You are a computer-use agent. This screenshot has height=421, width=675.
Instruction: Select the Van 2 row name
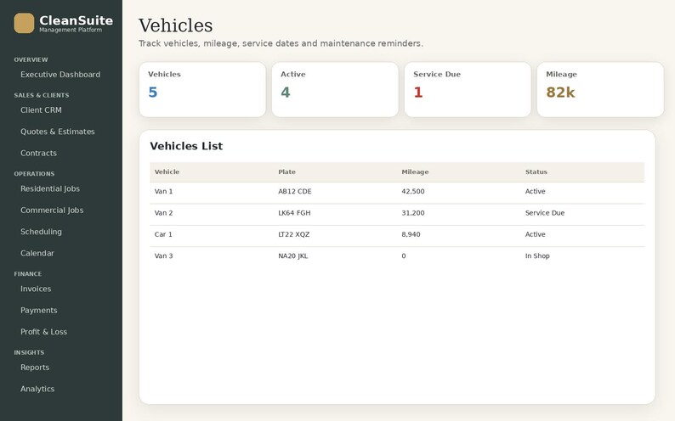(x=163, y=213)
